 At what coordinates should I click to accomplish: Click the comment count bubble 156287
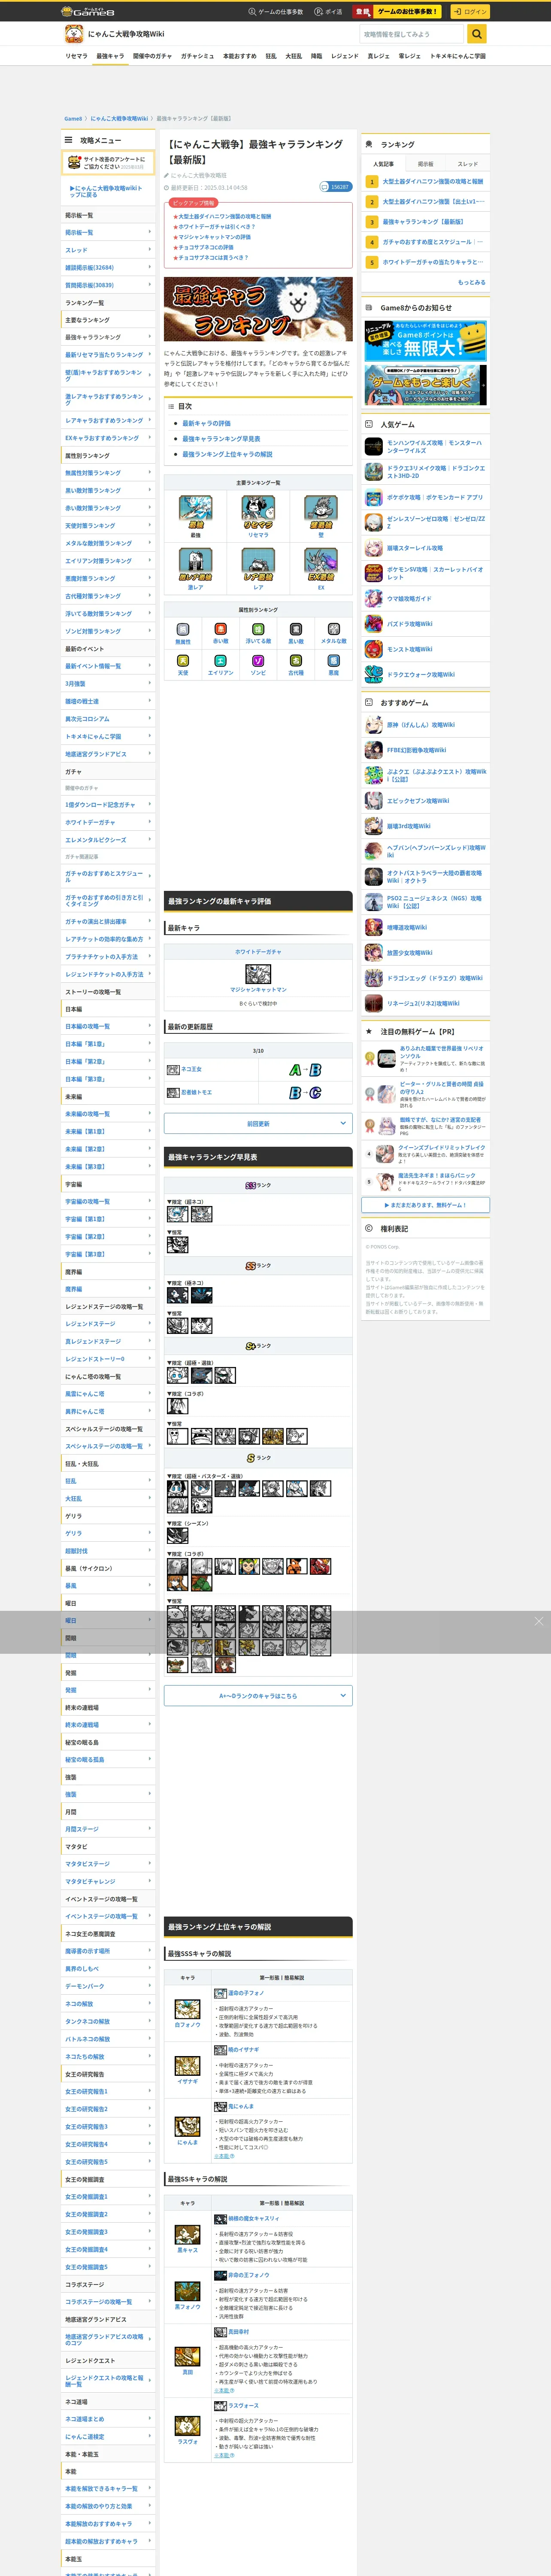[x=335, y=187]
